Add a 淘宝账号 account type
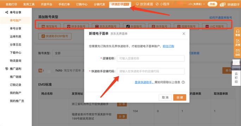241x126 pixels. pos(49,26)
